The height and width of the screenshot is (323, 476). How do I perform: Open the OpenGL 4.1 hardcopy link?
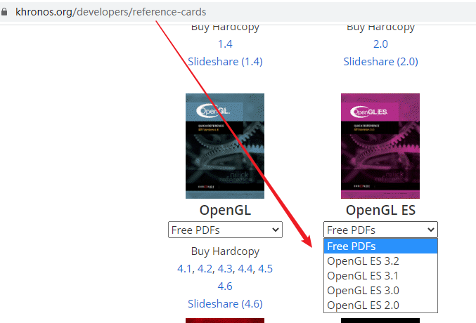point(184,269)
